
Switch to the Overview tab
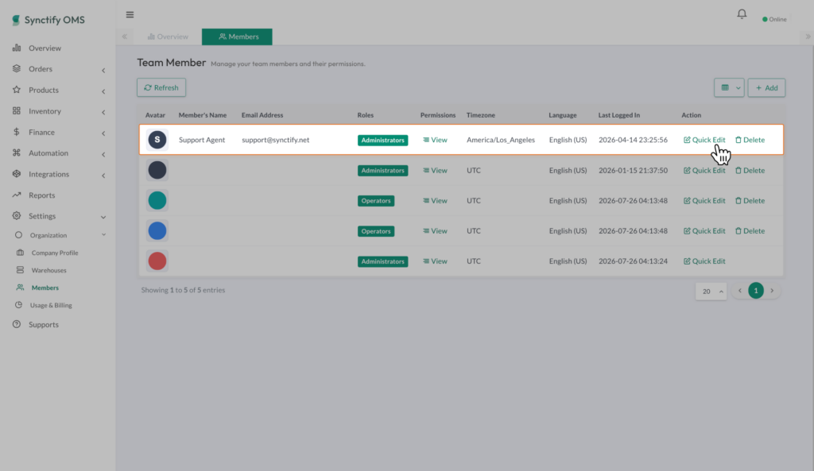168,37
